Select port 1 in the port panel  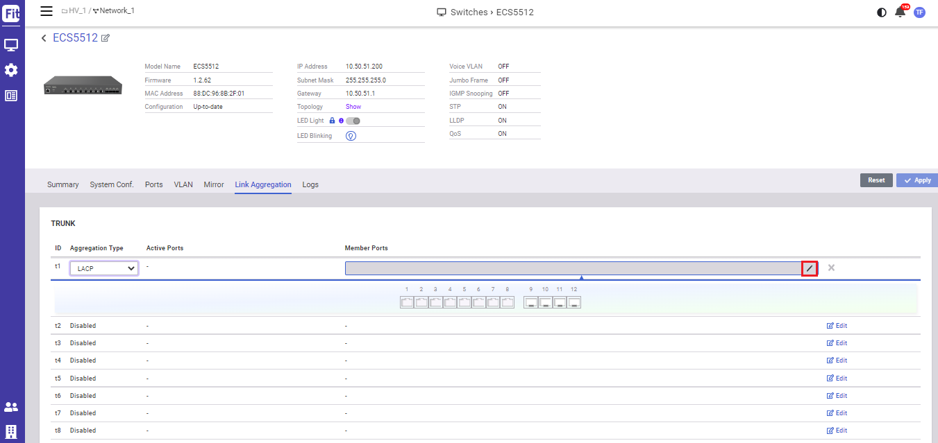(x=407, y=302)
